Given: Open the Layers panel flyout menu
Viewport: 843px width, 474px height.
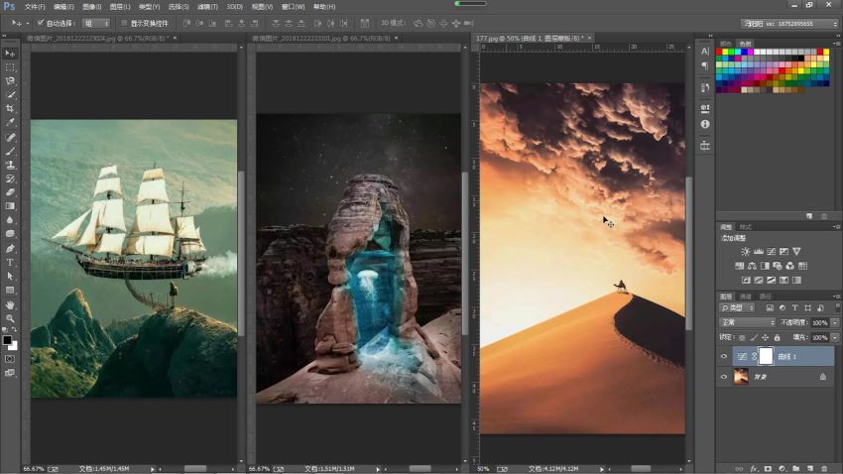Looking at the screenshot, I should point(836,296).
